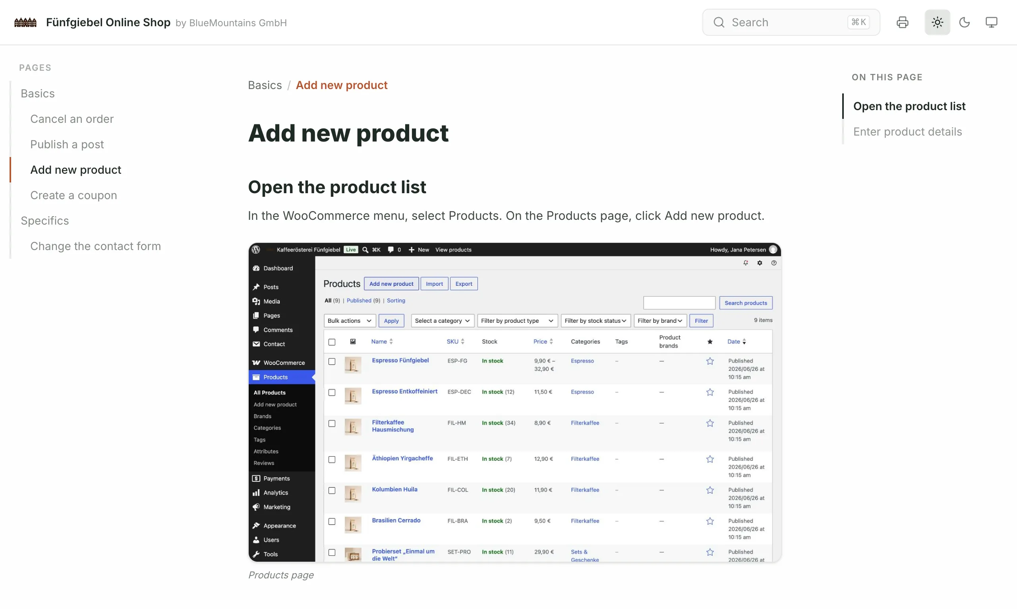Click the WooCommerce logo icon in sidebar
Image resolution: width=1017 pixels, height=609 pixels.
coord(256,363)
